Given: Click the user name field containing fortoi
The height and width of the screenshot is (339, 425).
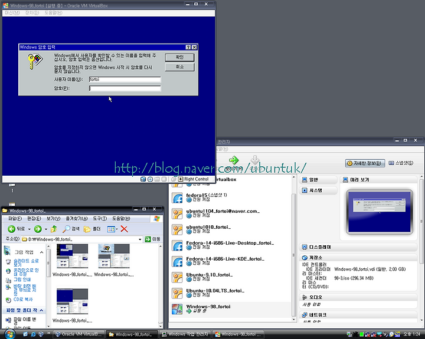Looking at the screenshot, I should click(125, 80).
